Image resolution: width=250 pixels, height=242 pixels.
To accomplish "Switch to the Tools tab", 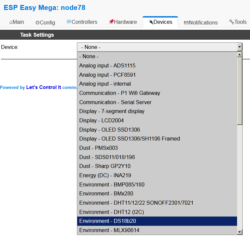I will click(238, 22).
